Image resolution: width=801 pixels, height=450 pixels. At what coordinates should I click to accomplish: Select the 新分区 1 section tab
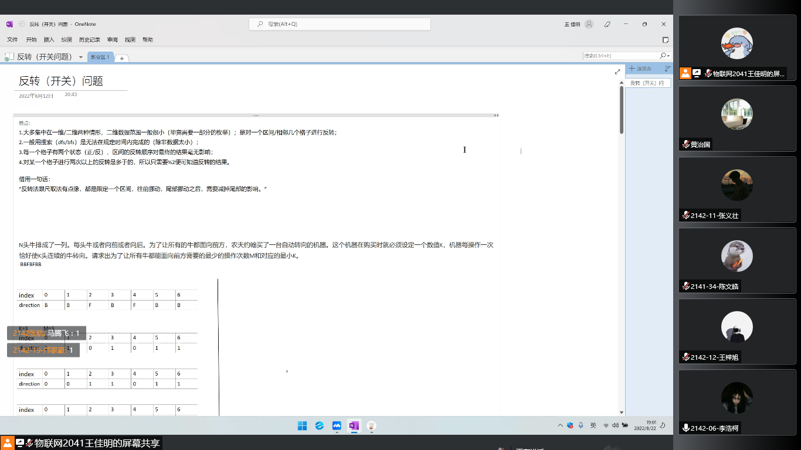(x=100, y=57)
